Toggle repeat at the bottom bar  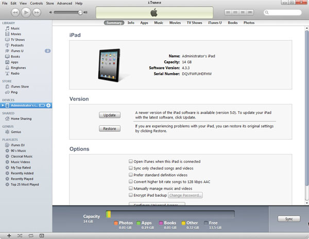31,235
